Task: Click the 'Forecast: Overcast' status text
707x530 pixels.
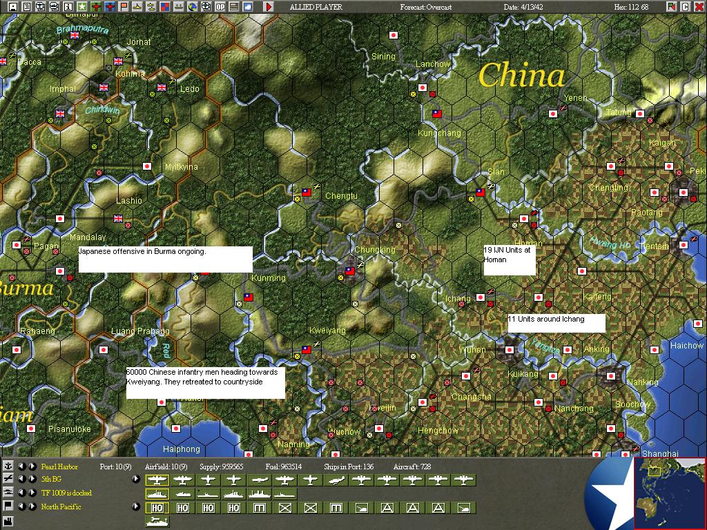Action: pos(425,7)
